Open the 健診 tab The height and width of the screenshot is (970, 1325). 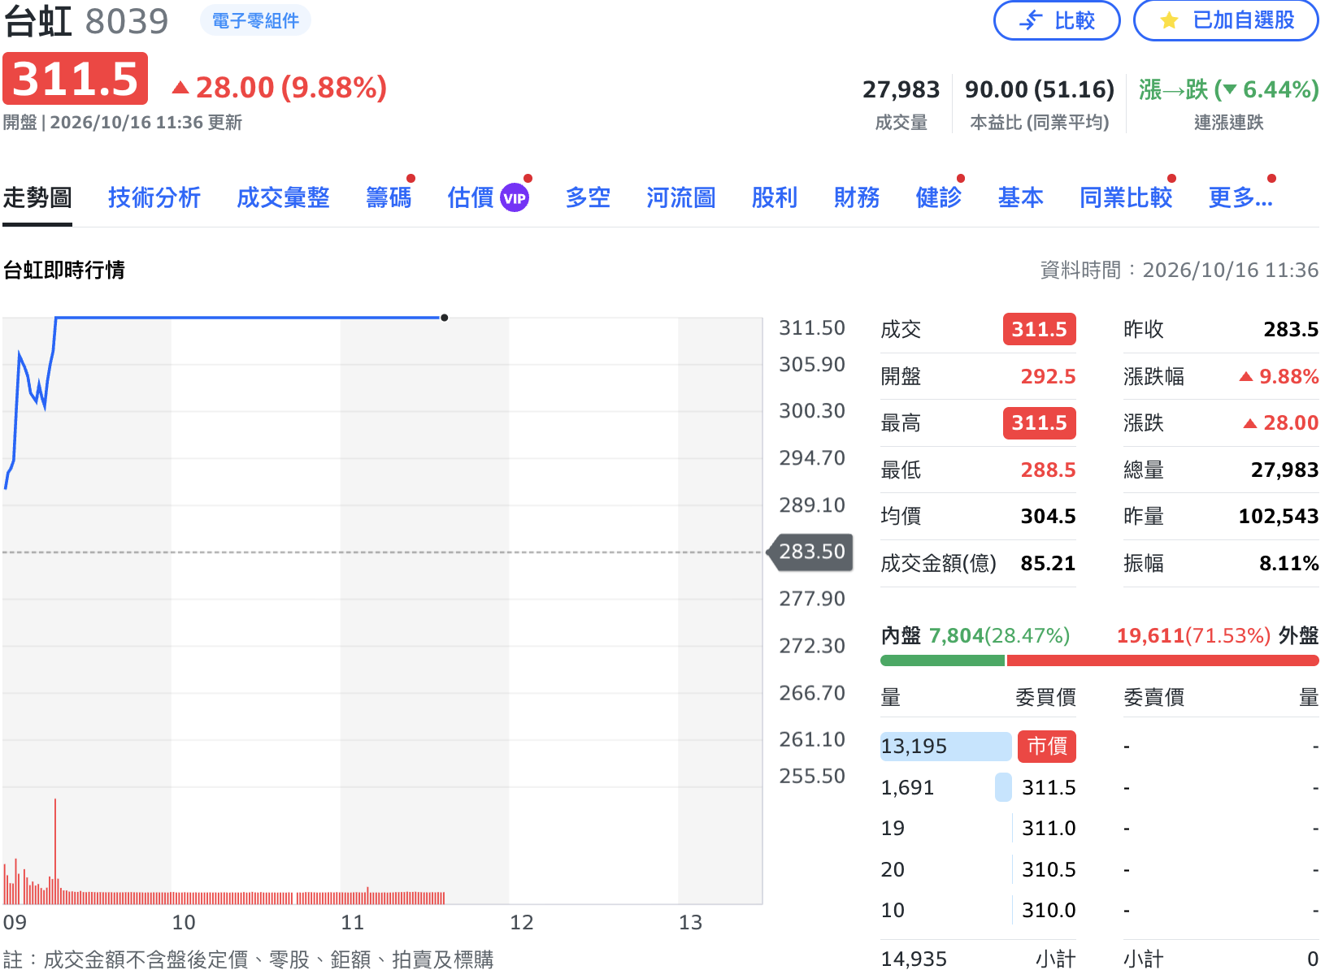tap(939, 197)
